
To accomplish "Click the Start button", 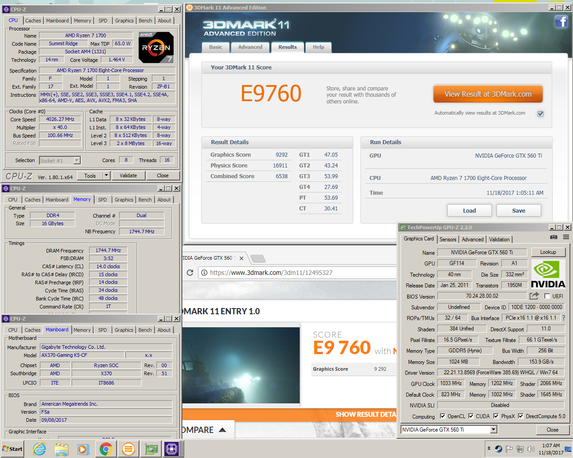I will click(x=13, y=449).
